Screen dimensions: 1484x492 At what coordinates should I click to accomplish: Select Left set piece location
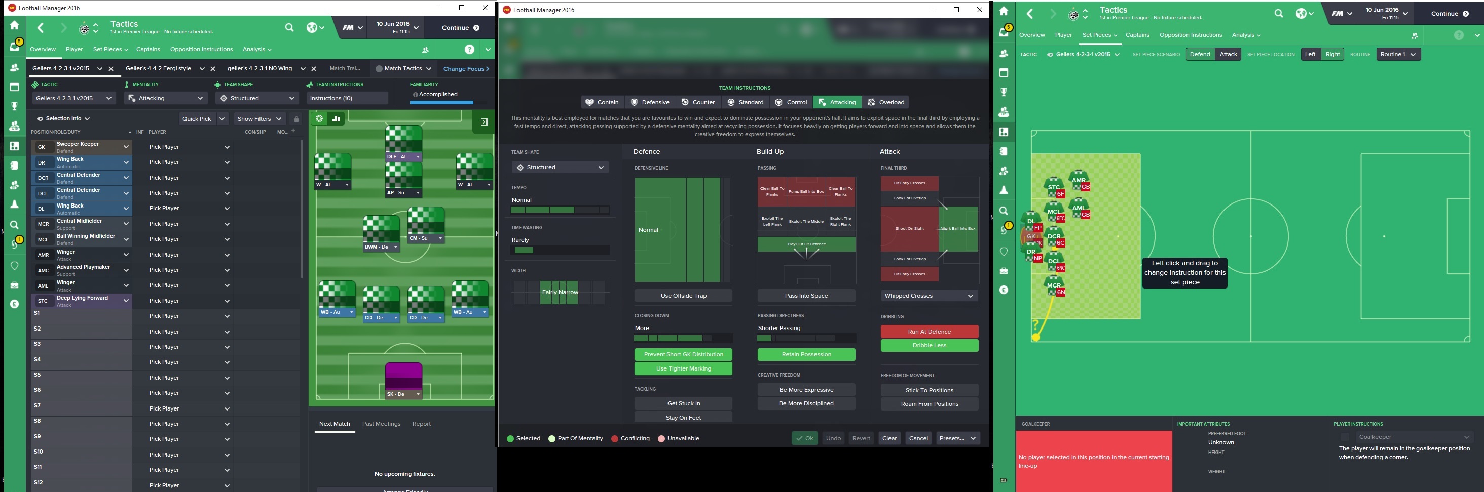[1310, 54]
